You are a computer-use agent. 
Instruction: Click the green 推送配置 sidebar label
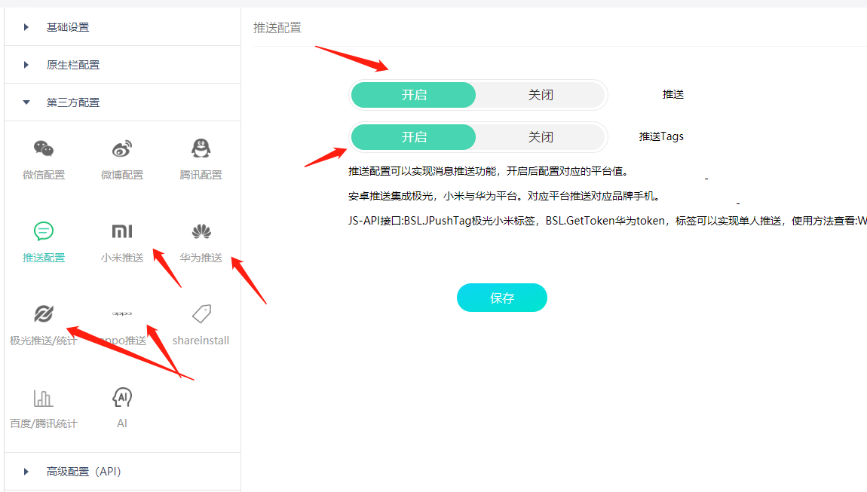tap(44, 258)
